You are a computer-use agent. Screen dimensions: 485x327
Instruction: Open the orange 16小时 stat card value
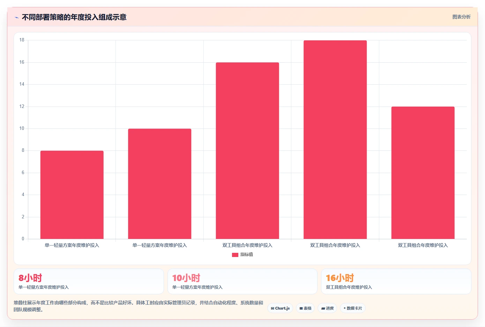tap(340, 278)
